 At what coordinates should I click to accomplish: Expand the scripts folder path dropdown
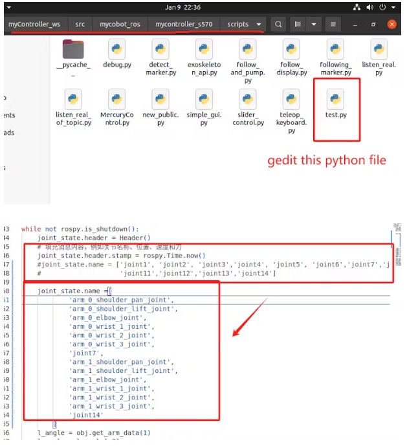[x=259, y=24]
